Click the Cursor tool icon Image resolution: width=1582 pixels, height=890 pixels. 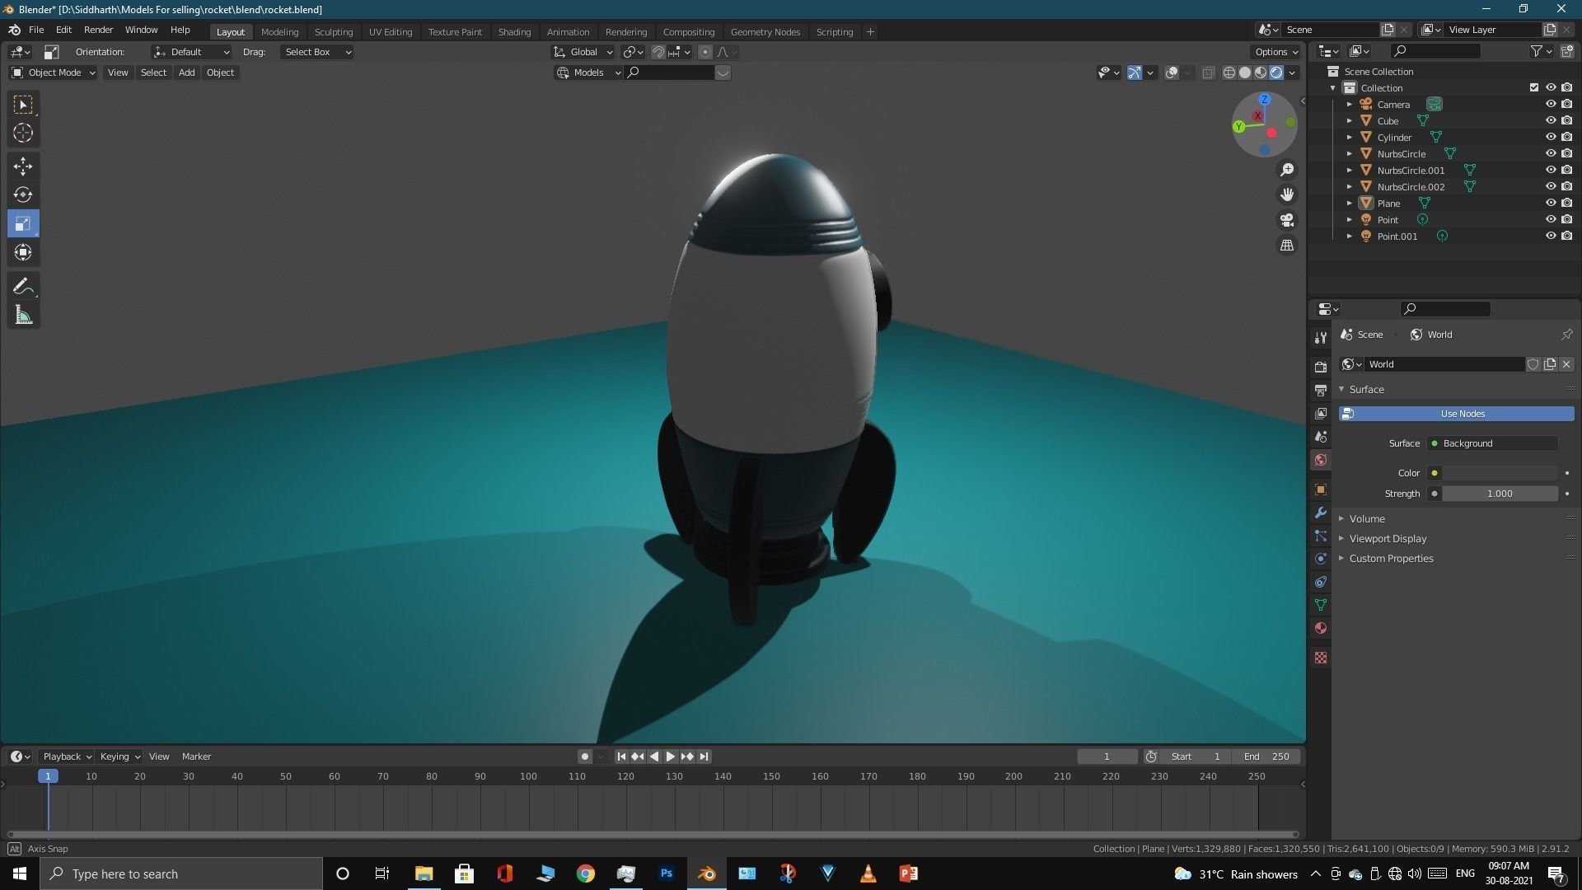[23, 133]
